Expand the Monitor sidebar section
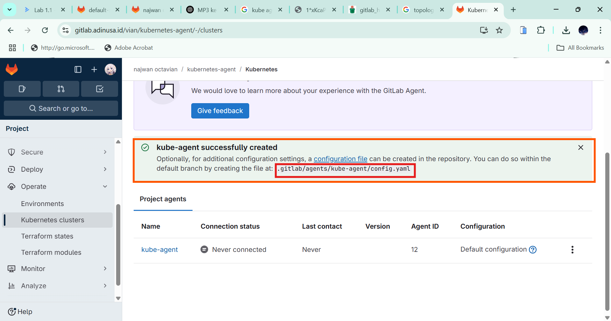 pos(57,269)
